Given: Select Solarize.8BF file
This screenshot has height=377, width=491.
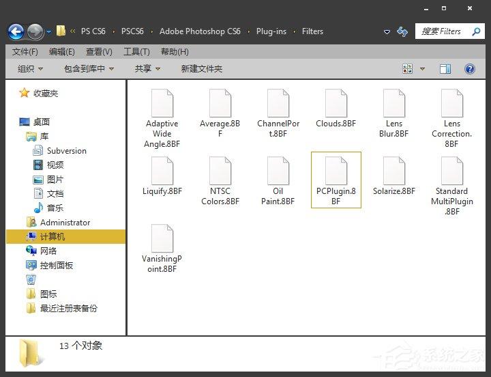Looking at the screenshot, I should pos(394,176).
